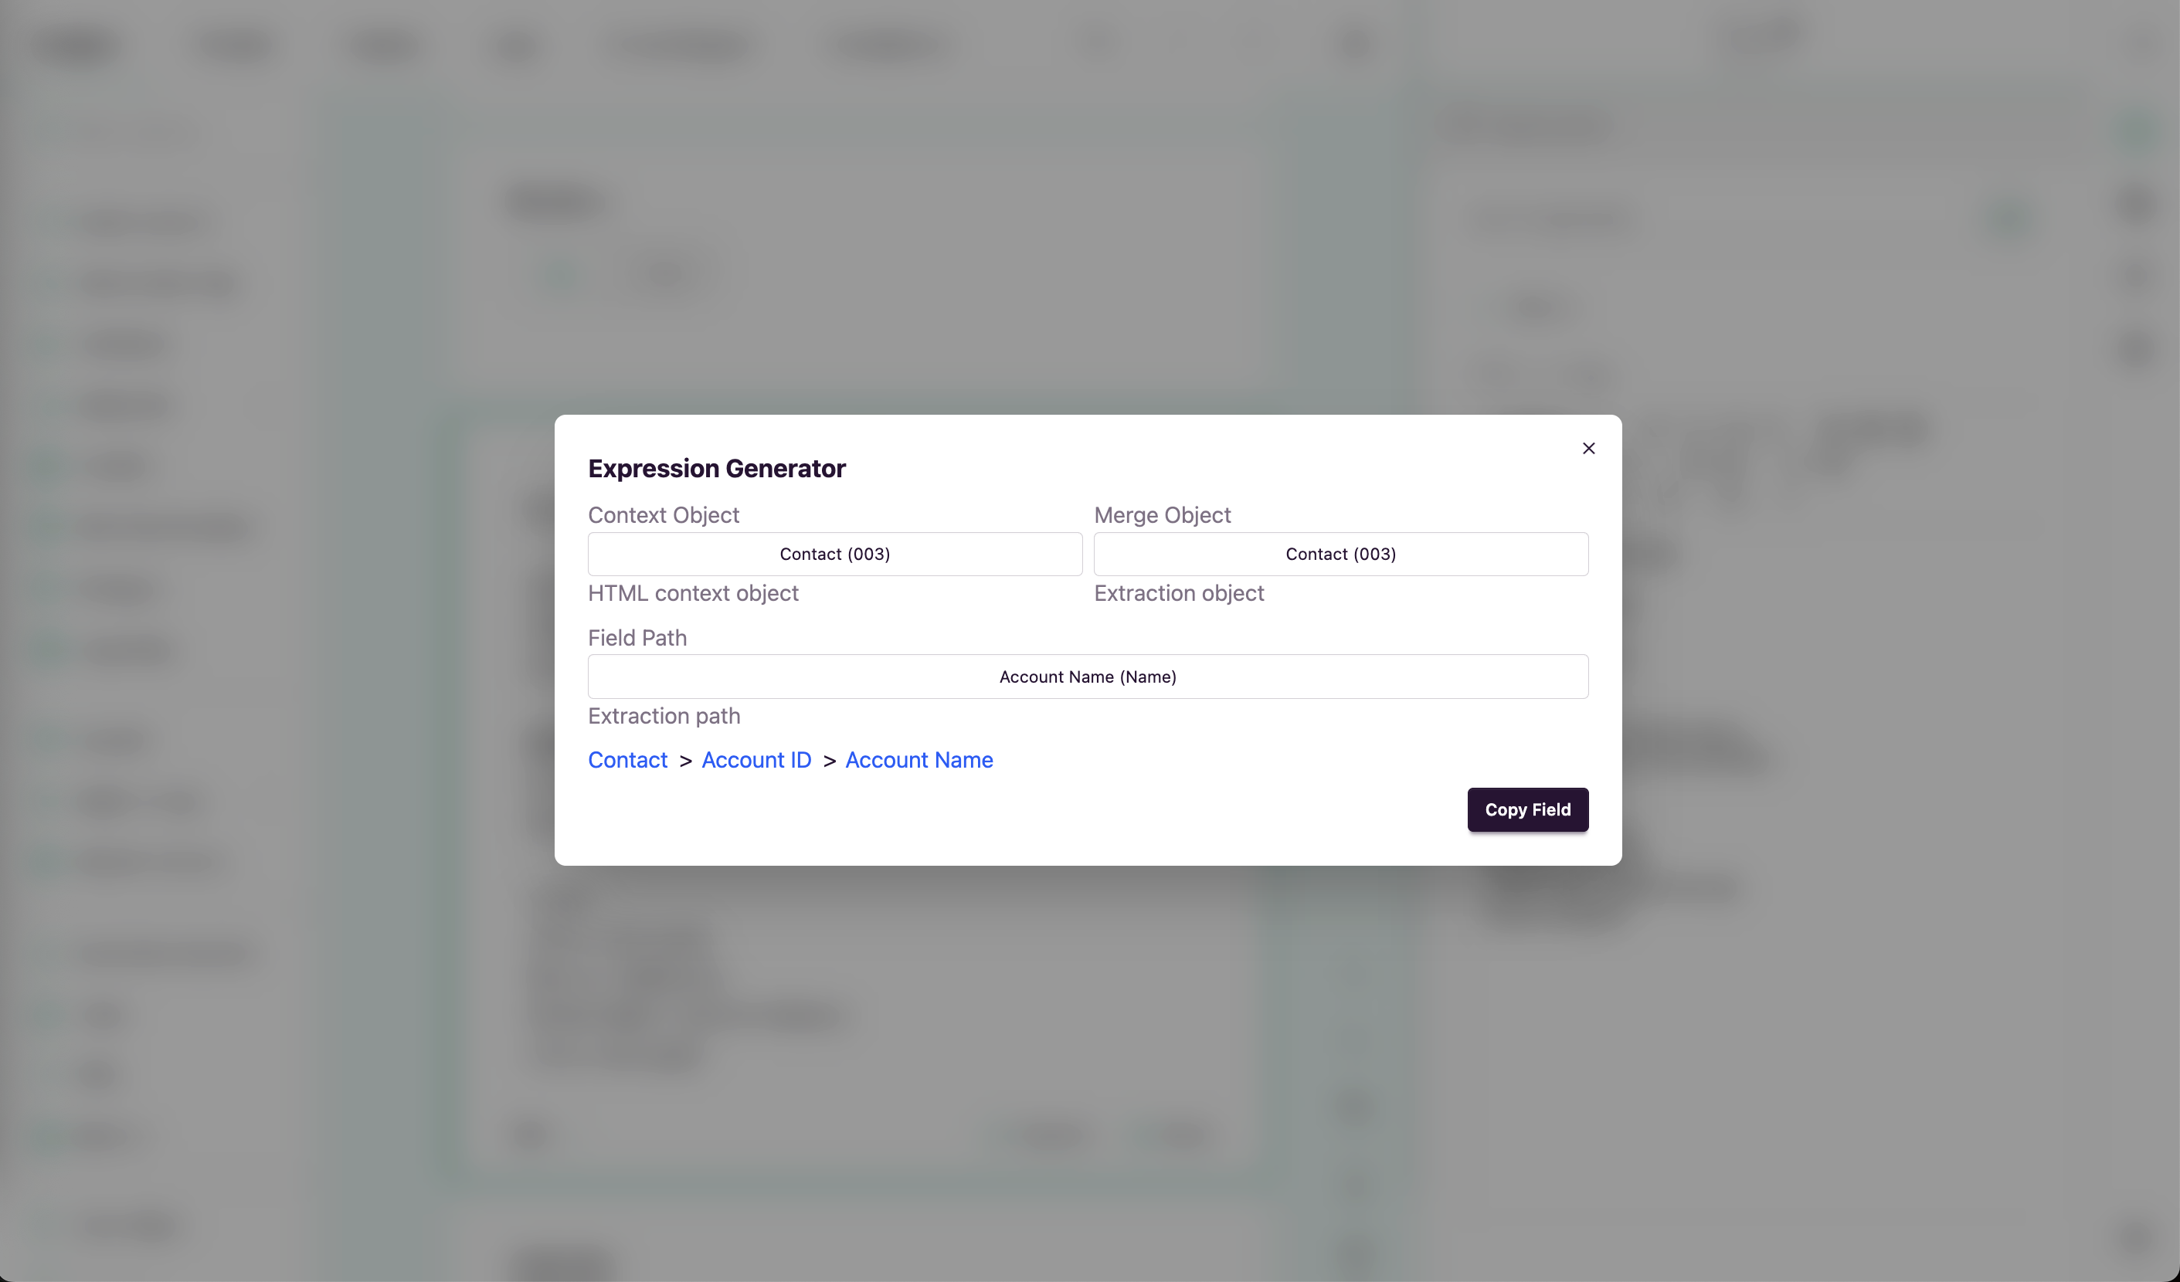Follow the Account ID breadcrumb link
The width and height of the screenshot is (2180, 1282).
tap(756, 759)
